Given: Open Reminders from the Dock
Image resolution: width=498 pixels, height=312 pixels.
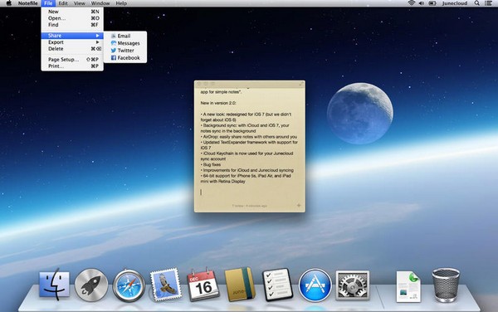Looking at the screenshot, I should (x=277, y=285).
